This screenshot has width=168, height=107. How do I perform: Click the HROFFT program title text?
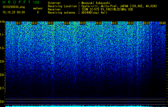[17, 2]
